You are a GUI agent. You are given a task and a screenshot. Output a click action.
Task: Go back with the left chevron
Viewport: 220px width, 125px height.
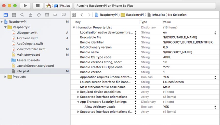point(82,15)
